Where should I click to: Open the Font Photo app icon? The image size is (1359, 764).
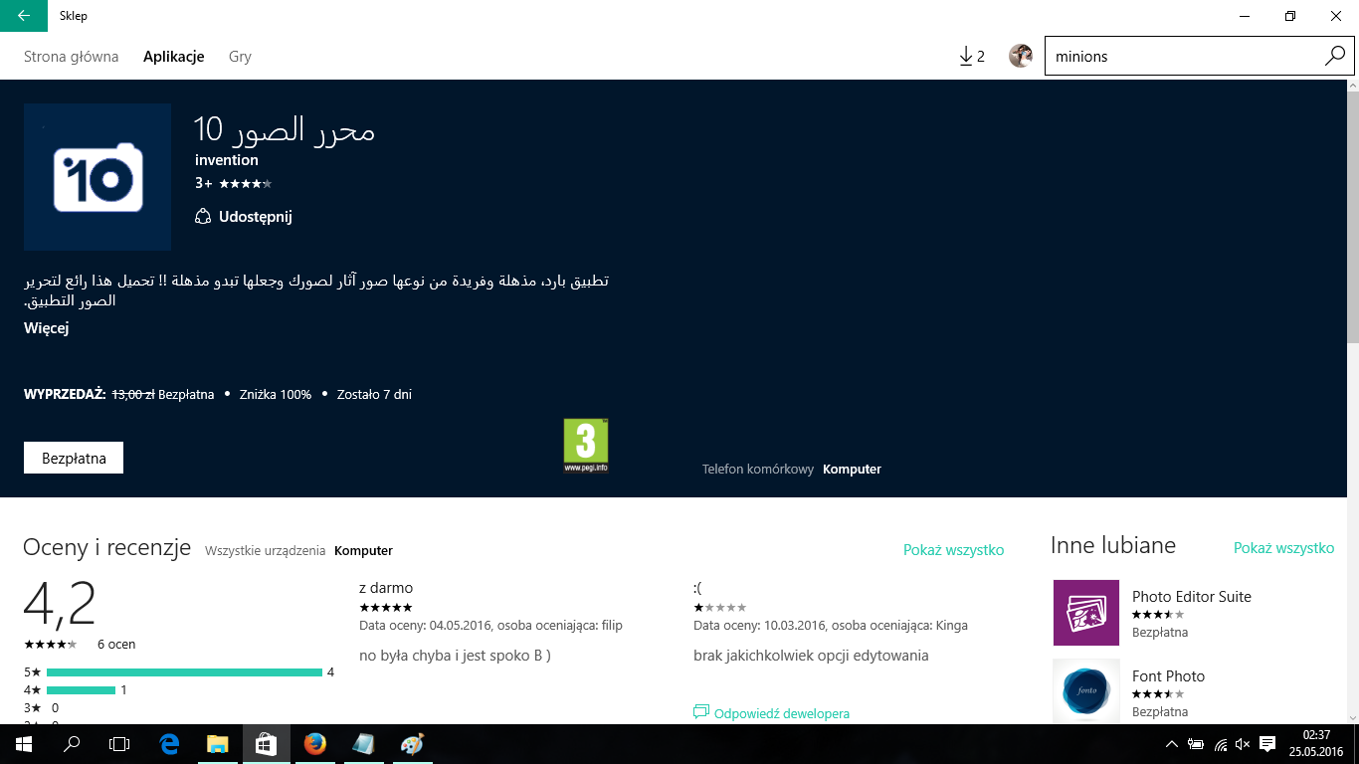click(x=1086, y=691)
